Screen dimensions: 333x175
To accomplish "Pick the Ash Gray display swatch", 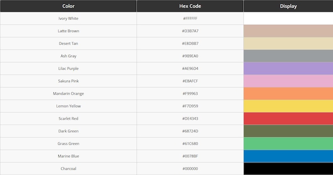I will pyautogui.click(x=289, y=56).
